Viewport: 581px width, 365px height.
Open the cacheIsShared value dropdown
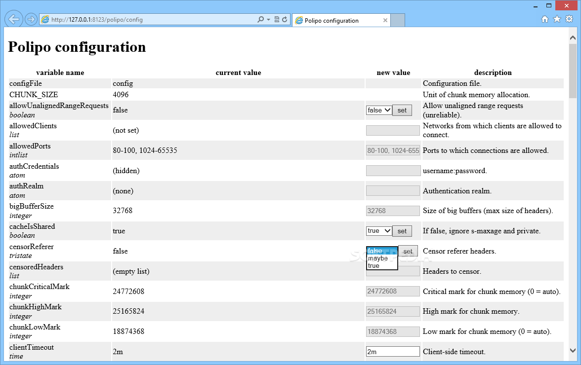pos(379,231)
